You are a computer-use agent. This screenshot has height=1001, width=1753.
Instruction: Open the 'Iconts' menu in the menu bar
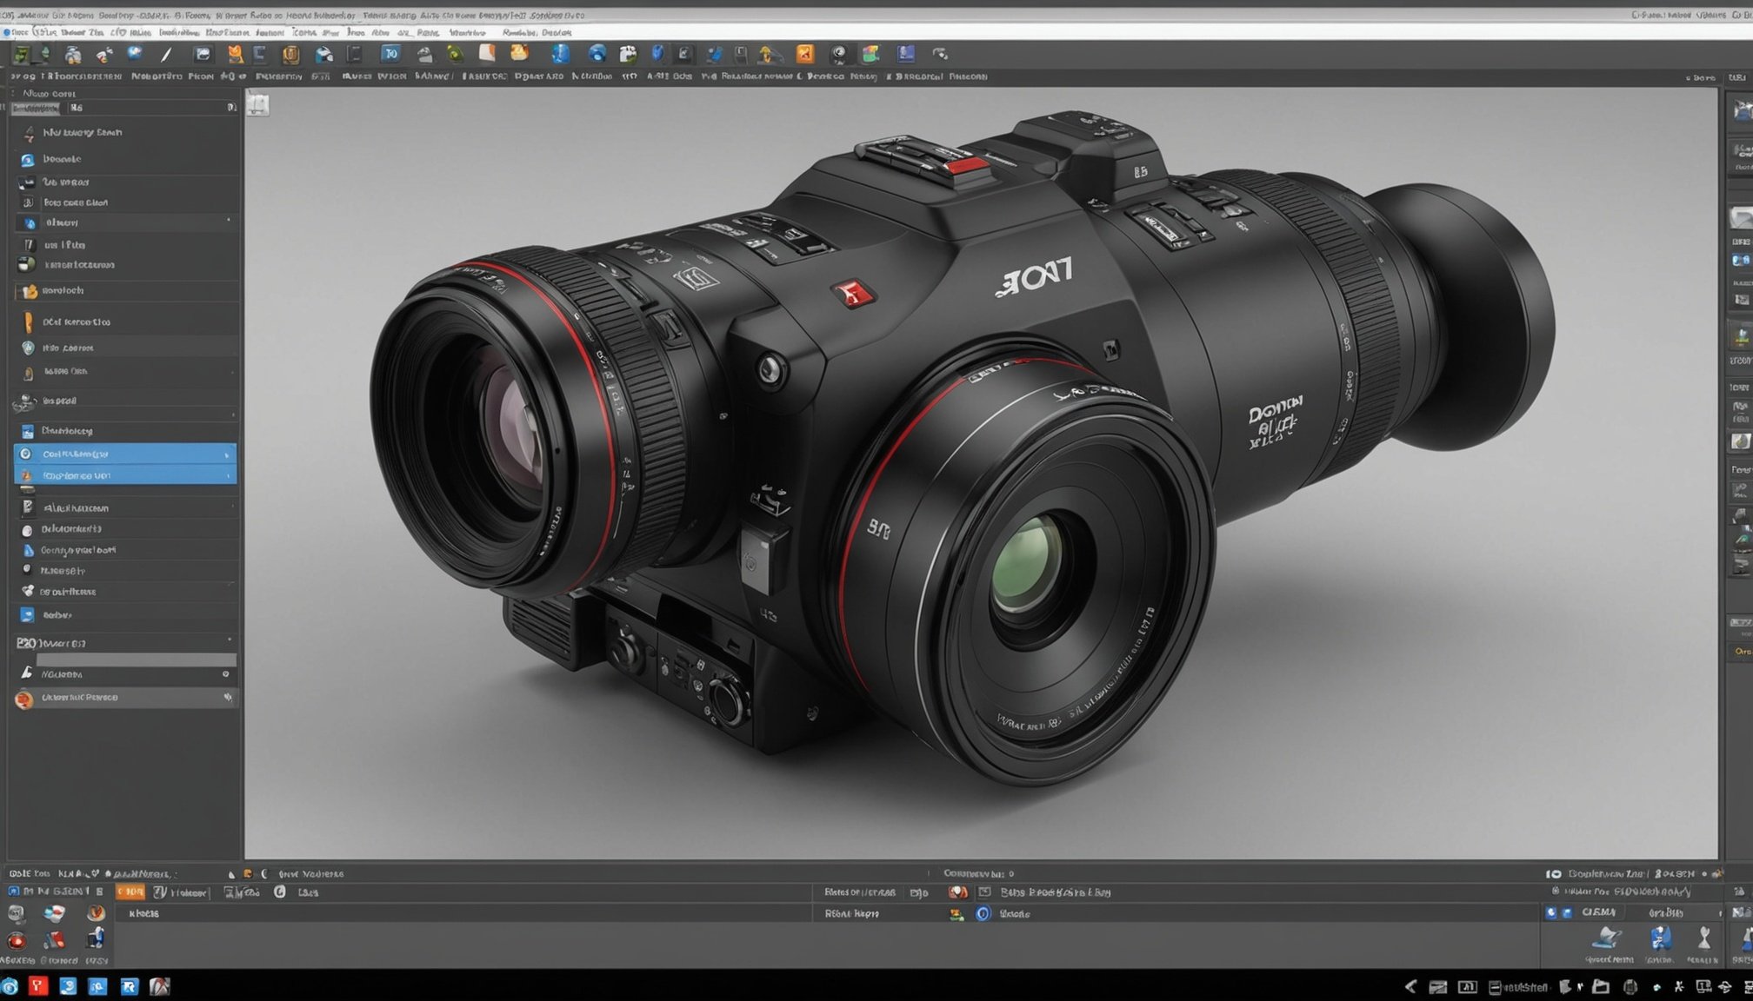(x=304, y=32)
